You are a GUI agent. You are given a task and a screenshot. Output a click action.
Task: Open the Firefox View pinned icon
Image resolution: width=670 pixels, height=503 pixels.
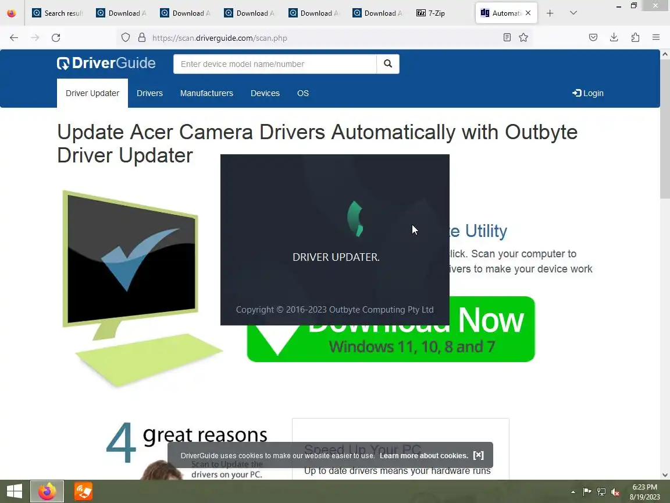coord(12,13)
